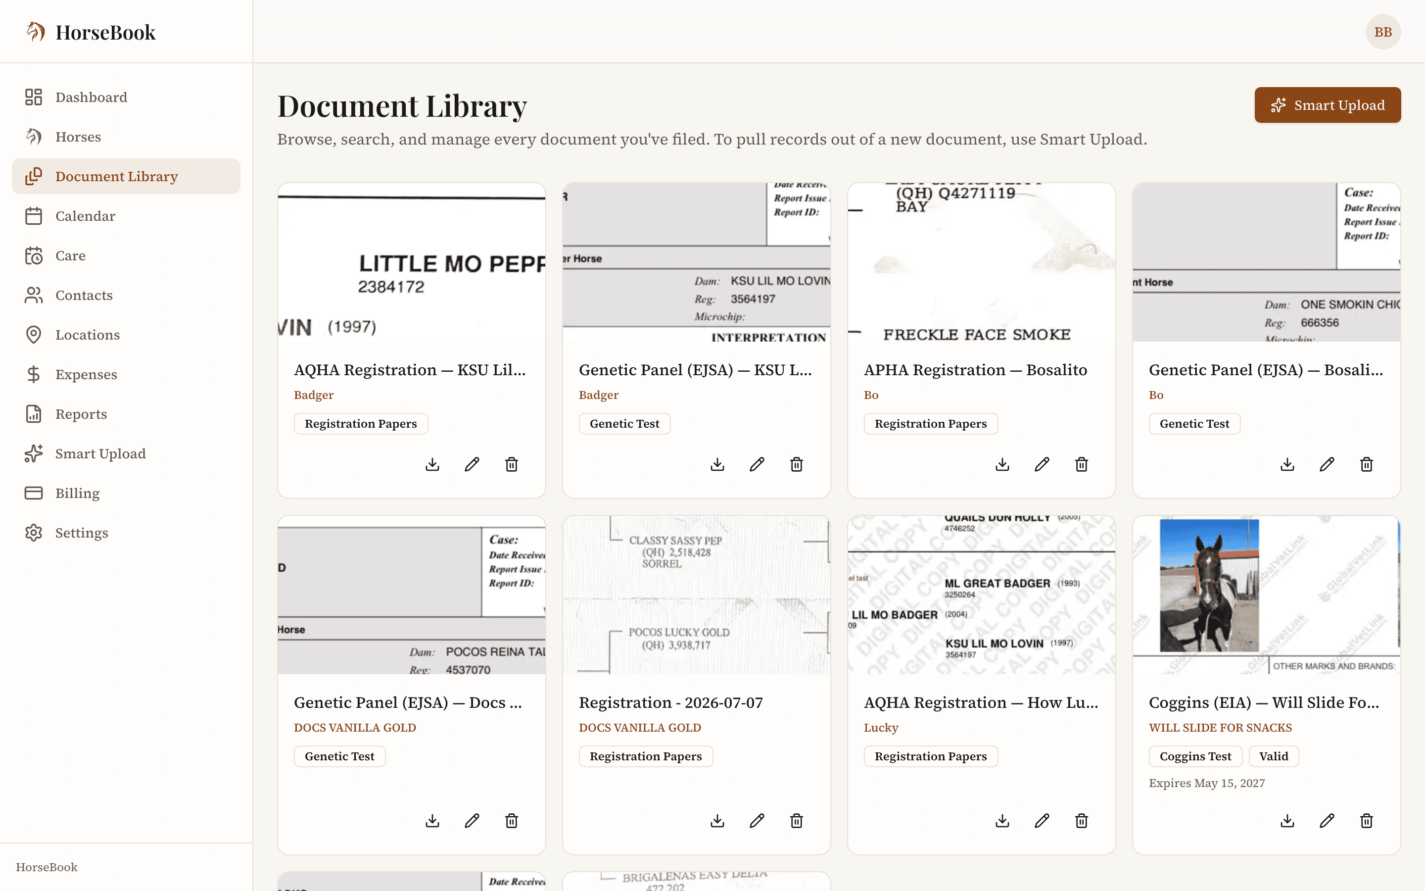Viewport: 1425px width, 891px height.
Task: Delete the AQHA Registration How Lu document
Action: [1082, 821]
